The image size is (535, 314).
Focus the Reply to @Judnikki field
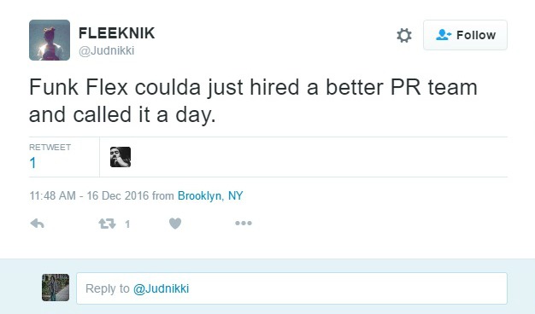point(291,288)
